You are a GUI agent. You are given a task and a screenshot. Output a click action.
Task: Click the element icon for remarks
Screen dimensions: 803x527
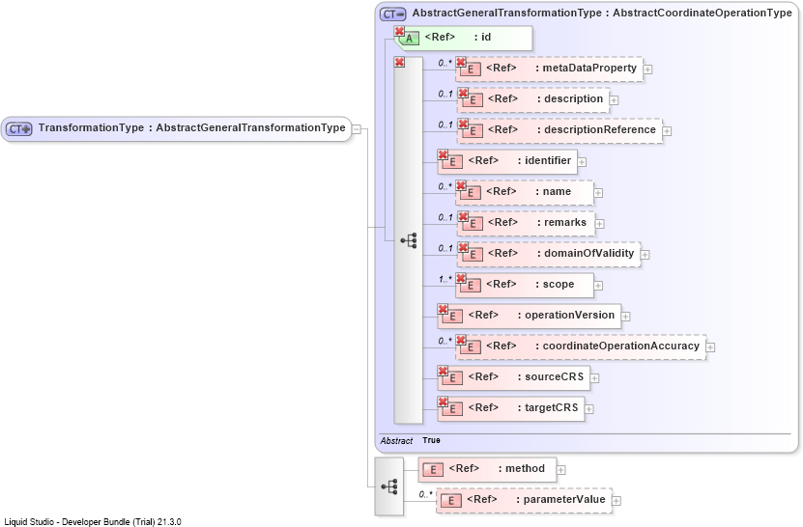473,224
